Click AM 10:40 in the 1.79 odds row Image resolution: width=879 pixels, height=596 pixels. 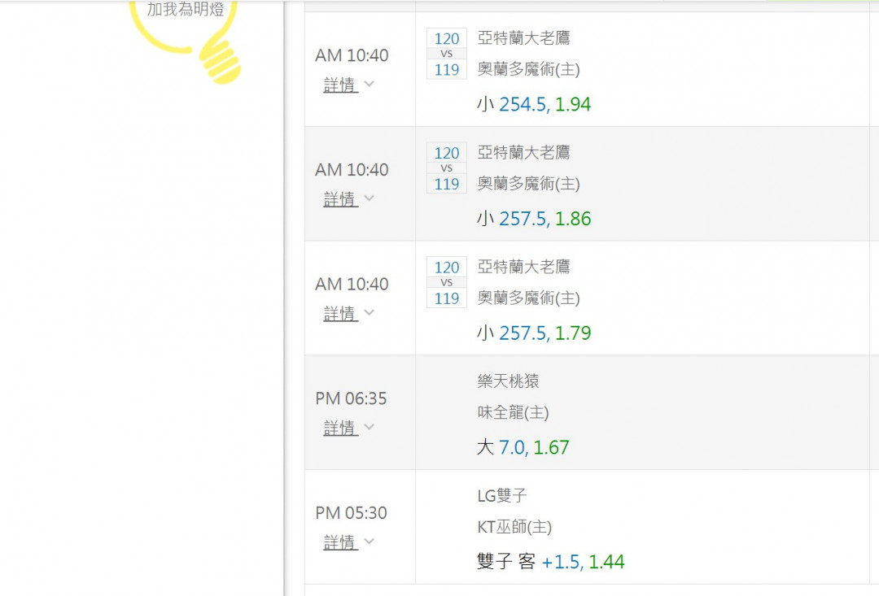point(352,284)
